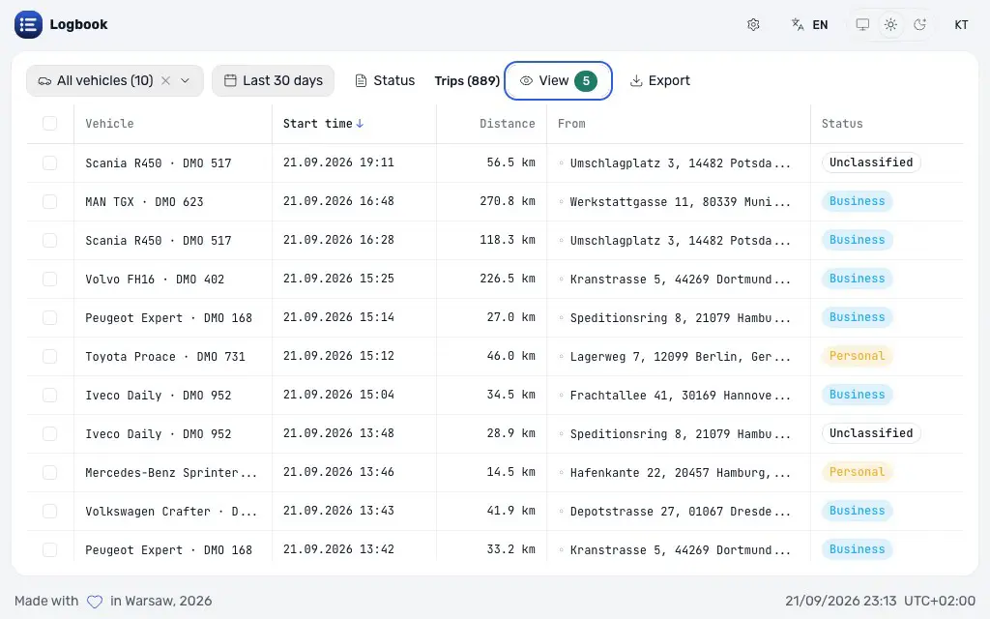Open Business status of Volvo FH16 trip
This screenshot has width=990, height=619.
coord(857,279)
